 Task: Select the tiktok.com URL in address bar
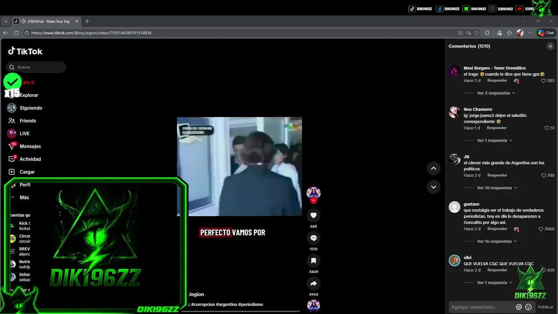pyautogui.click(x=92, y=33)
